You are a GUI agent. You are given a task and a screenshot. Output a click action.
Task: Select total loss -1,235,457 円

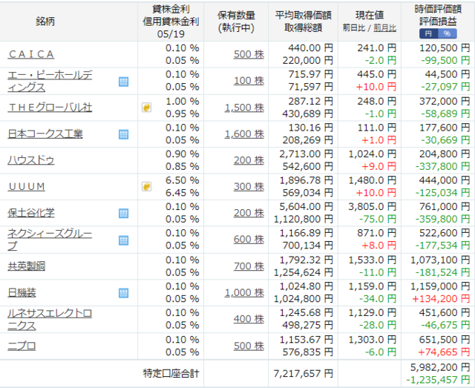tap(438, 380)
